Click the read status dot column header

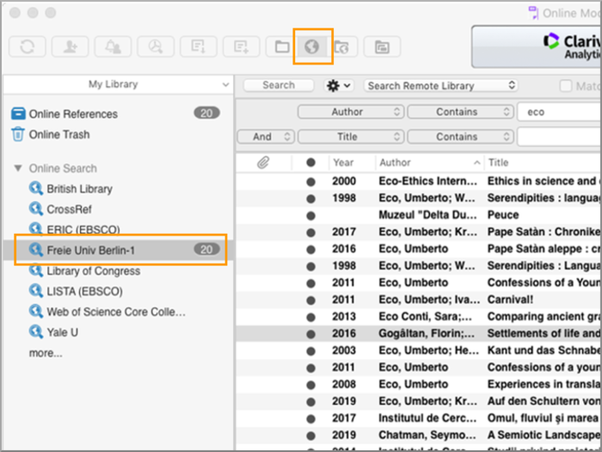[x=311, y=162]
